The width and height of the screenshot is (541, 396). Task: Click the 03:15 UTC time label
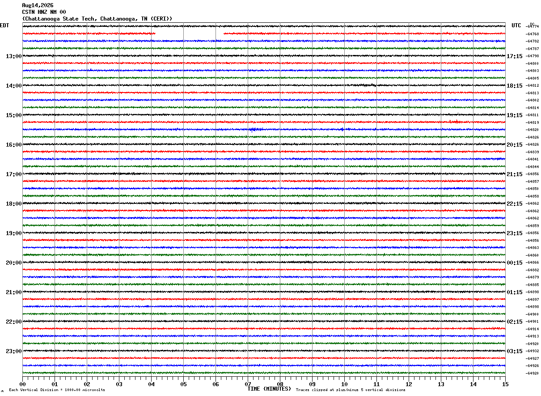point(514,351)
